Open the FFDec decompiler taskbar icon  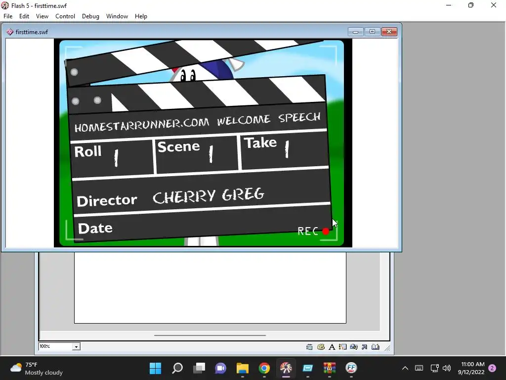(351, 368)
